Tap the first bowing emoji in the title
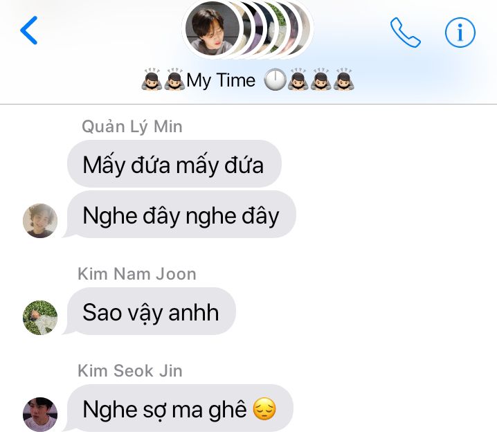 [152, 79]
